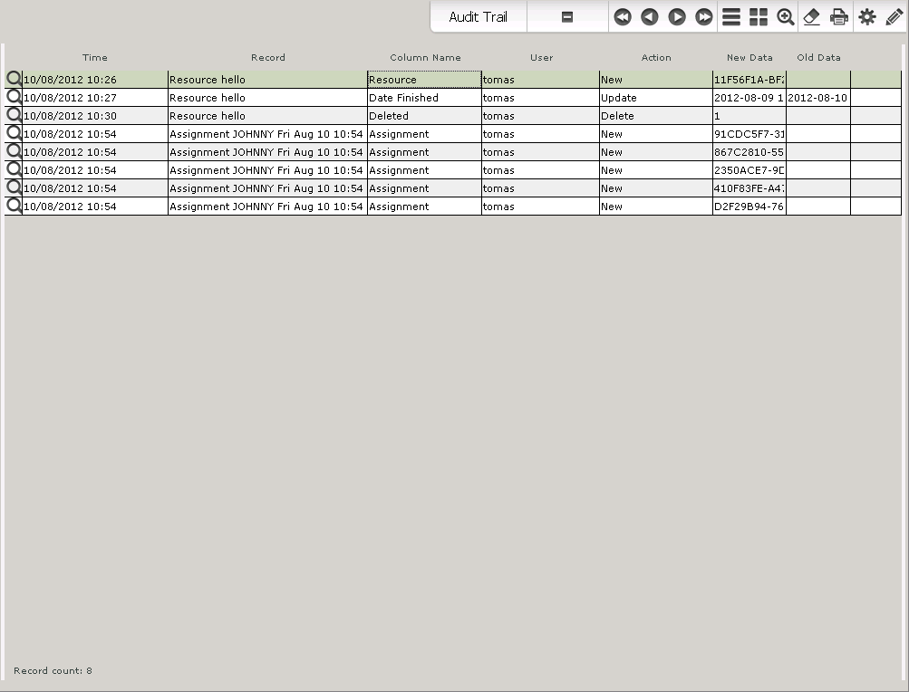The width and height of the screenshot is (909, 692).
Task: Select the Date Finished cell
Action: point(424,98)
